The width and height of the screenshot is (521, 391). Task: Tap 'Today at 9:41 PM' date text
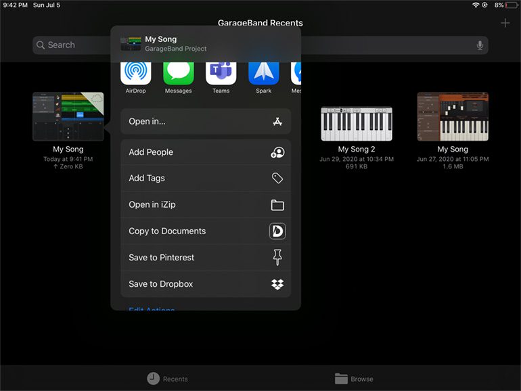[68, 159]
